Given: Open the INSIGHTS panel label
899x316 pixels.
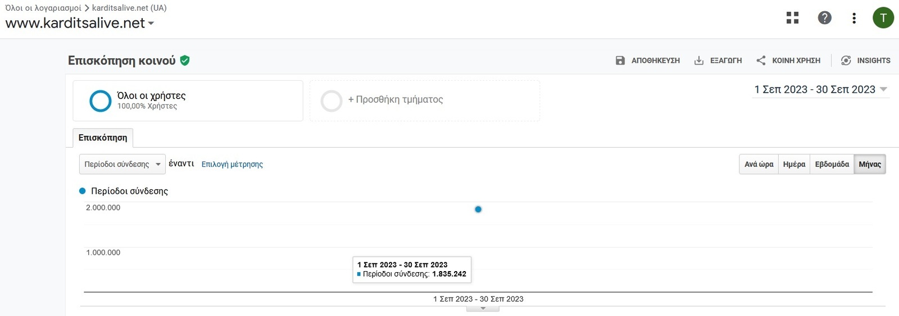Looking at the screenshot, I should tap(874, 61).
